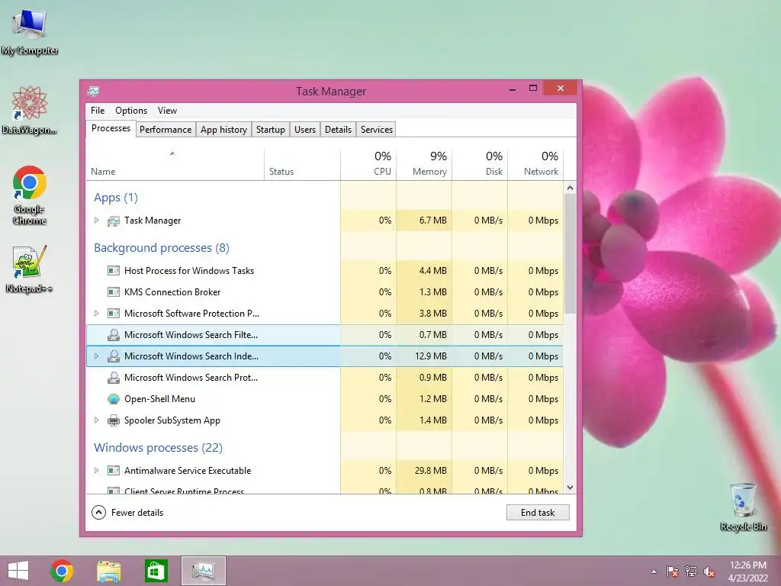
Task: Click the 12.9 MB memory value
Action: [430, 356]
